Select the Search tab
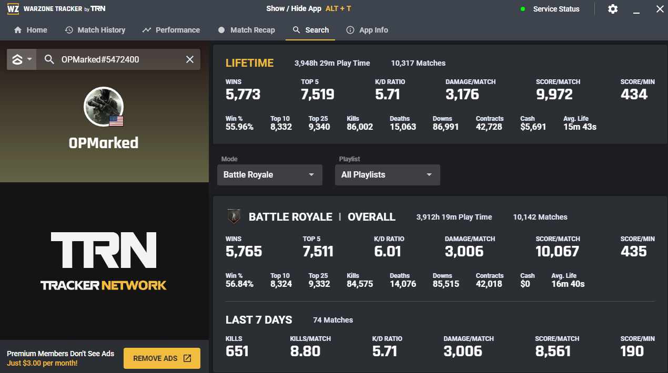The width and height of the screenshot is (668, 373). tap(311, 30)
